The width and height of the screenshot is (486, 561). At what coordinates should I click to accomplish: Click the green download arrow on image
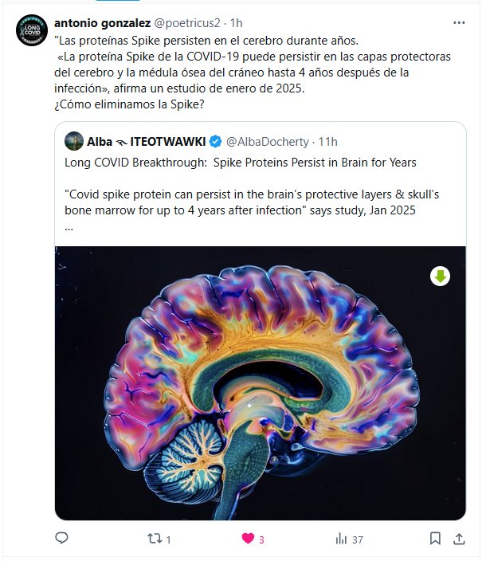coord(440,277)
